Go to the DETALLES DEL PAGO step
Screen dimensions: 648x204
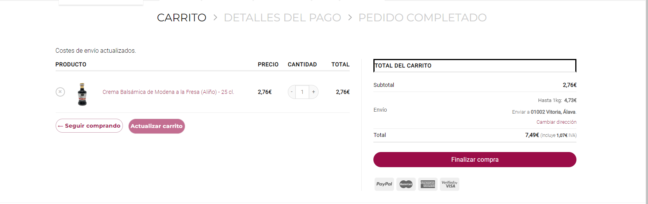click(282, 17)
